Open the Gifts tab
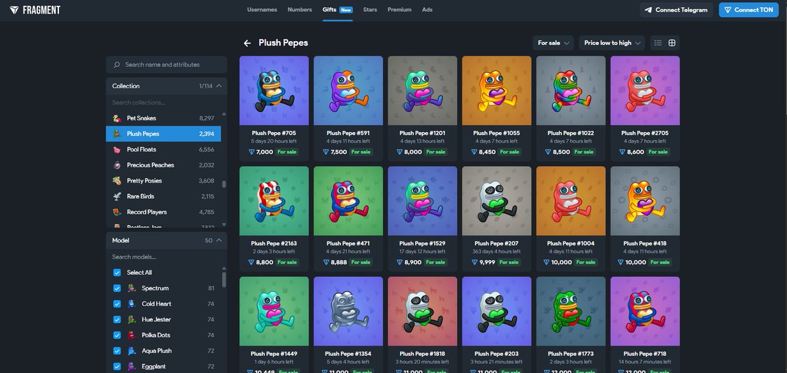This screenshot has height=373, width=787. pos(337,10)
